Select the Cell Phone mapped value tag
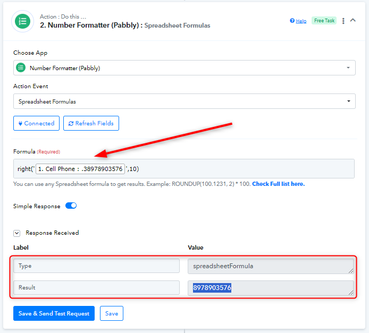369x333 pixels. 80,169
